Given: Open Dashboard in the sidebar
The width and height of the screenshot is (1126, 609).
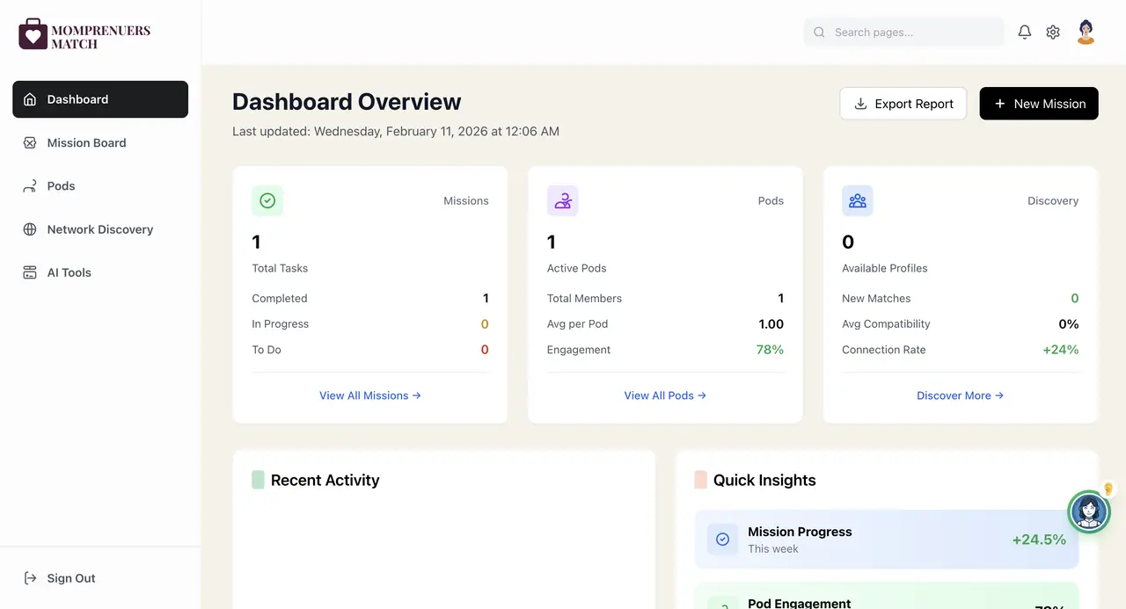Looking at the screenshot, I should pos(100,99).
